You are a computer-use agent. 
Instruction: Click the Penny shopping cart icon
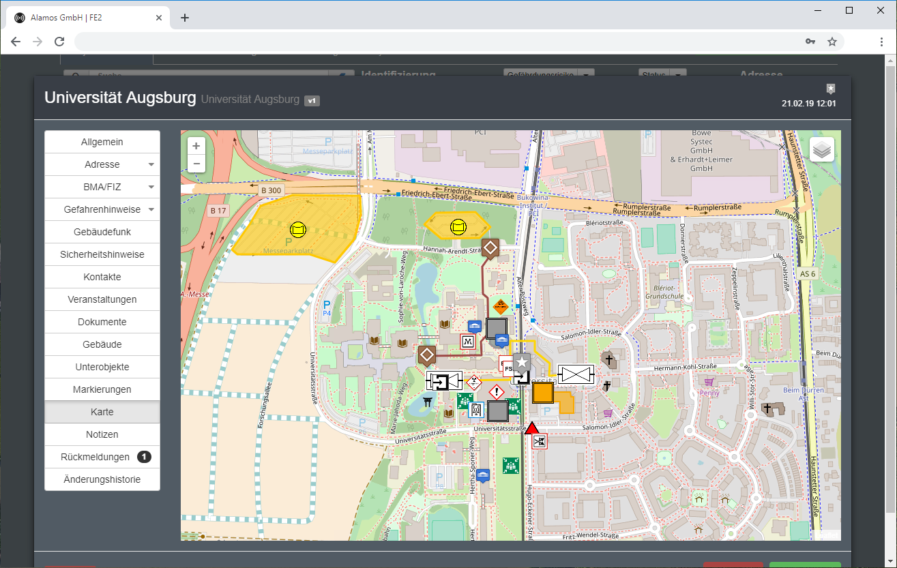[x=709, y=383]
